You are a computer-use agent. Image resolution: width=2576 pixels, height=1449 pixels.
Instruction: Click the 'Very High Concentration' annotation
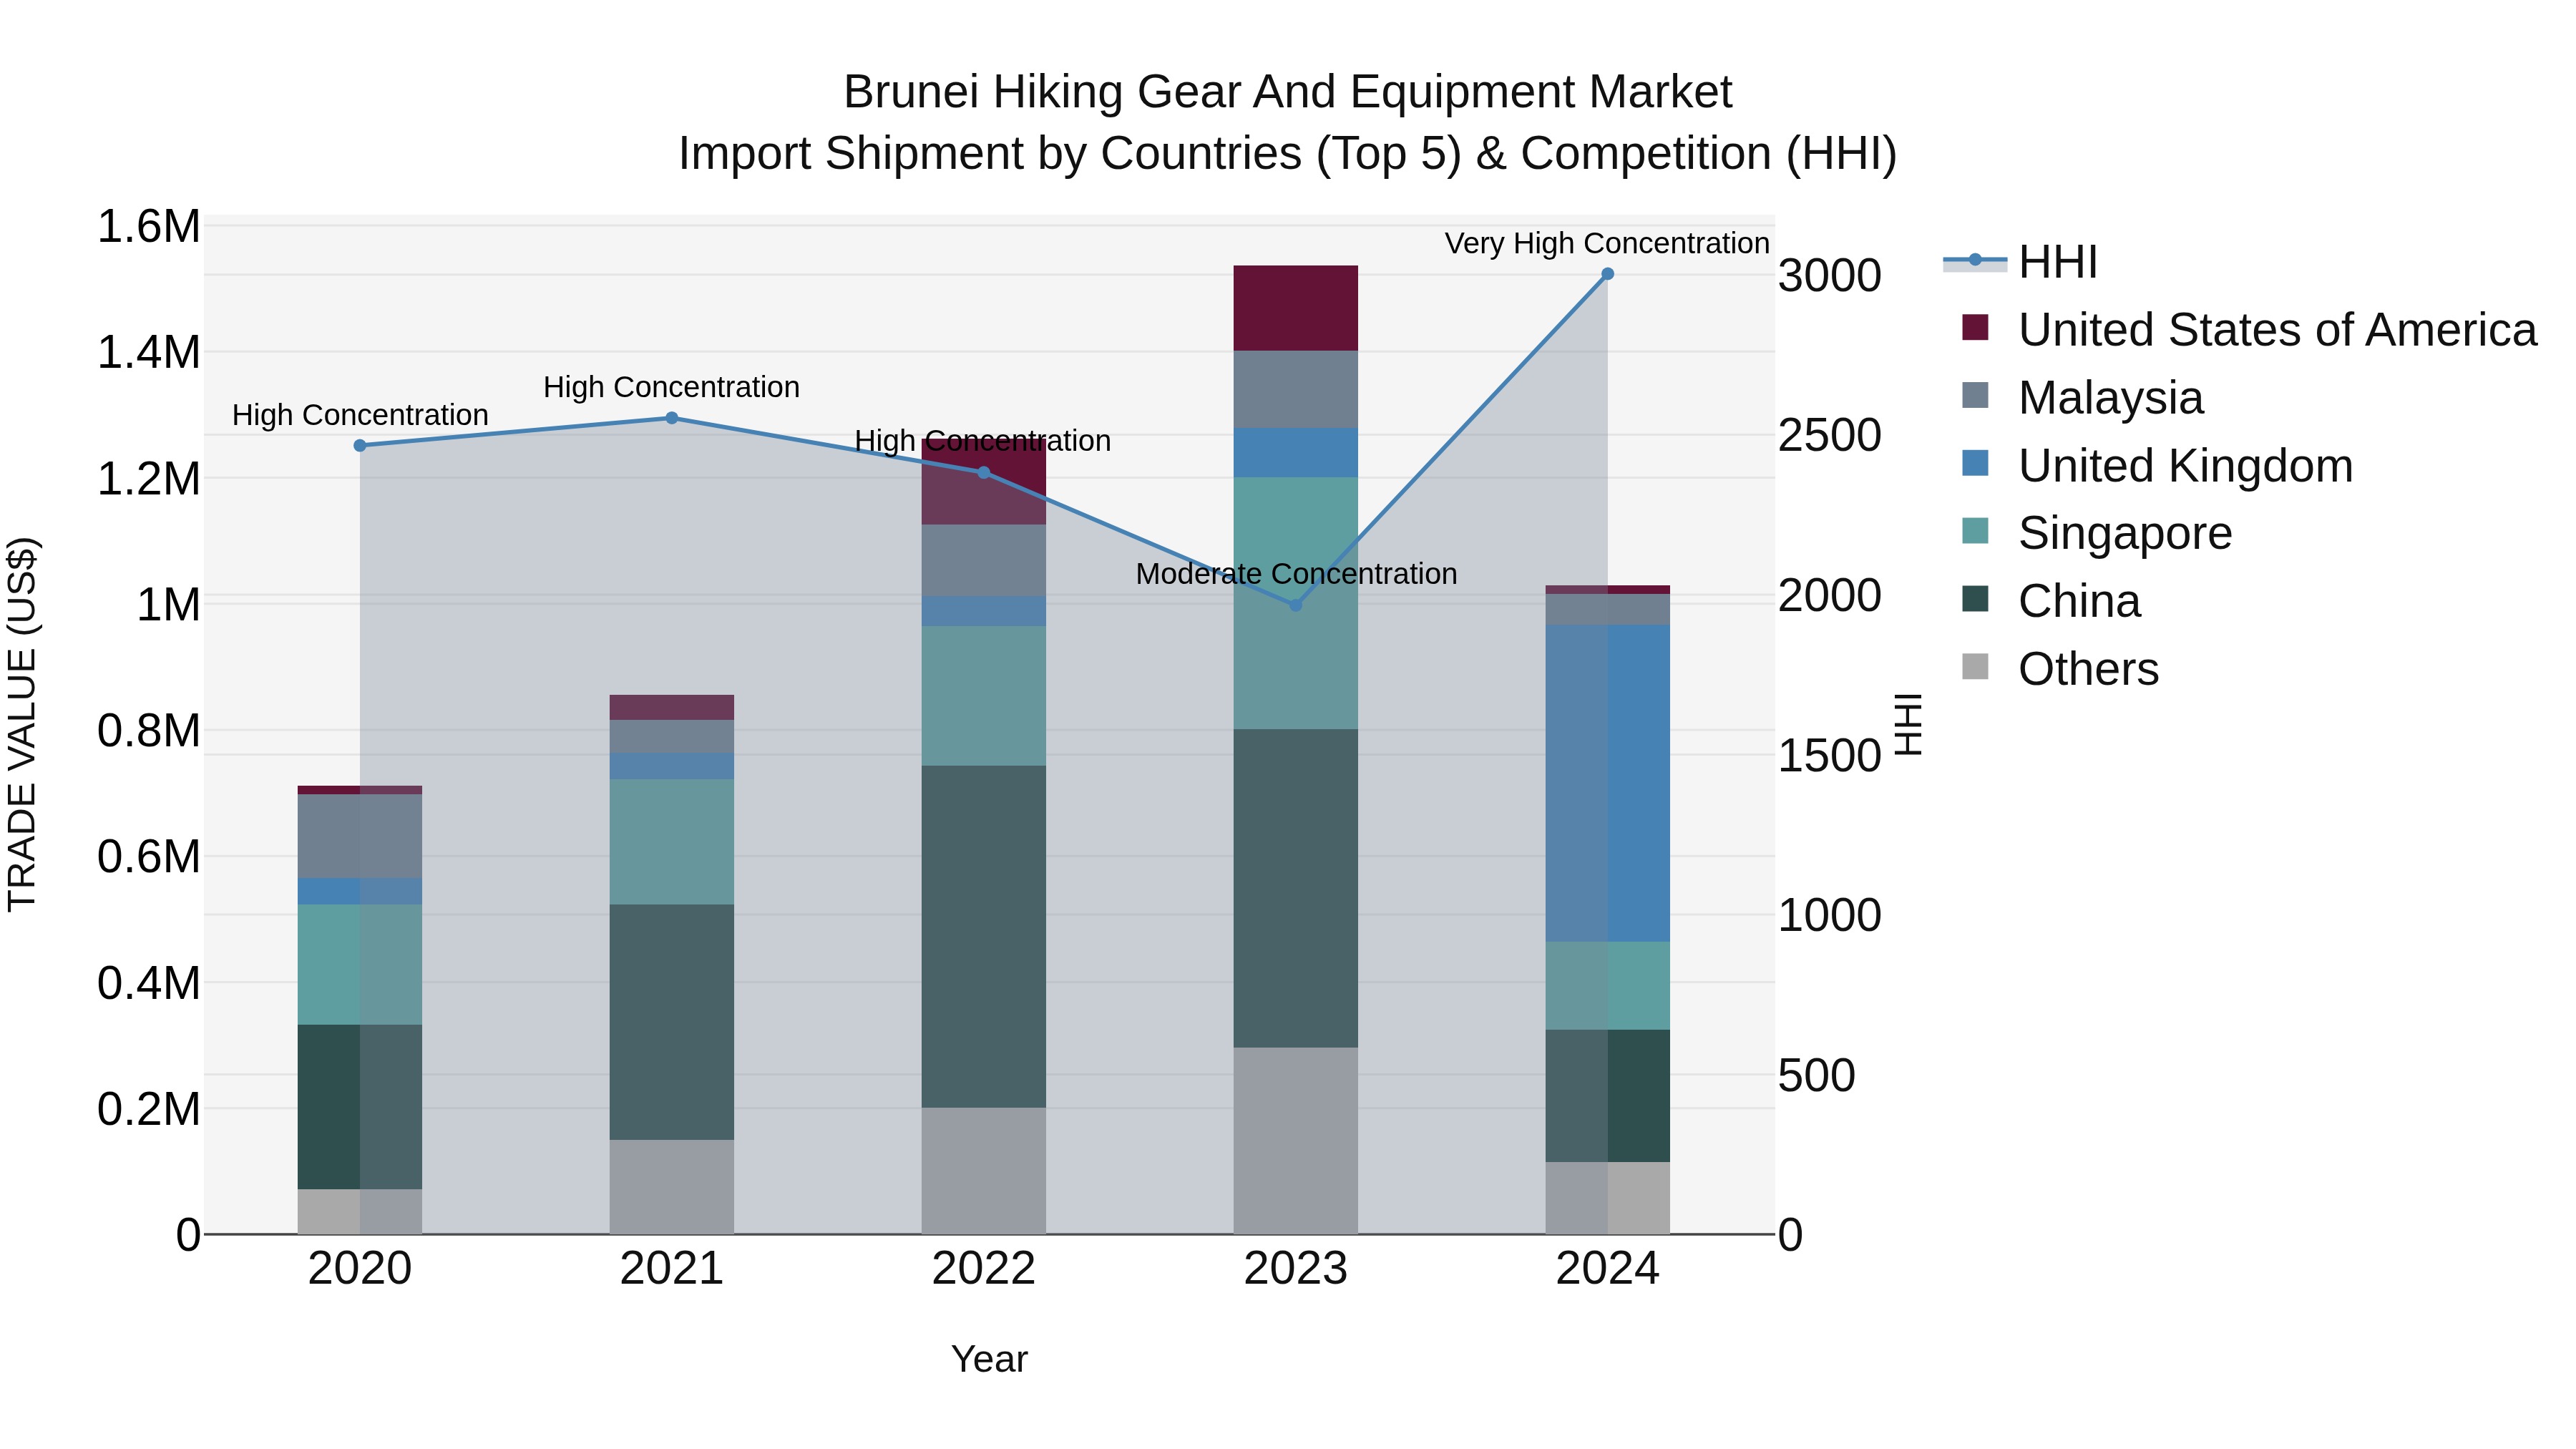click(x=1607, y=243)
